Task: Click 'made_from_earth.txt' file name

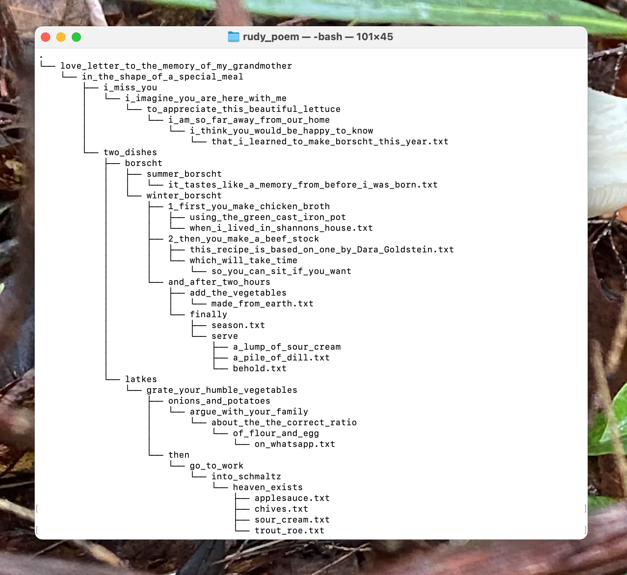Action: [x=262, y=304]
